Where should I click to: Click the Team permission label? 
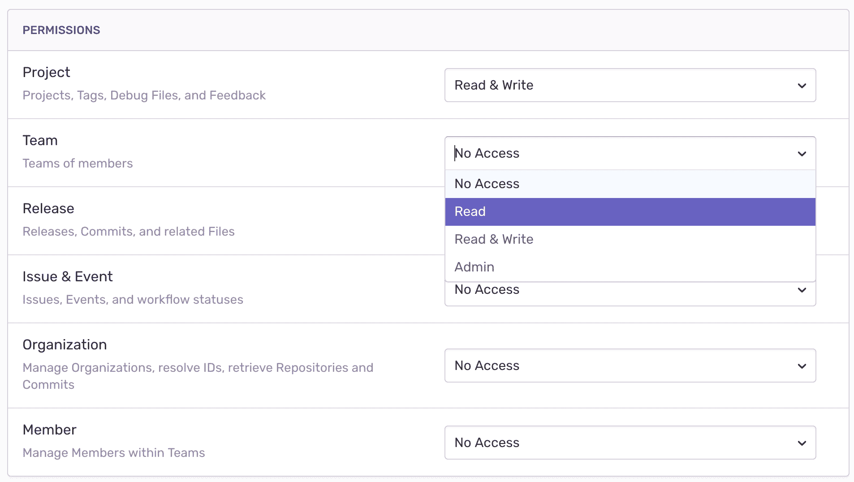point(40,140)
